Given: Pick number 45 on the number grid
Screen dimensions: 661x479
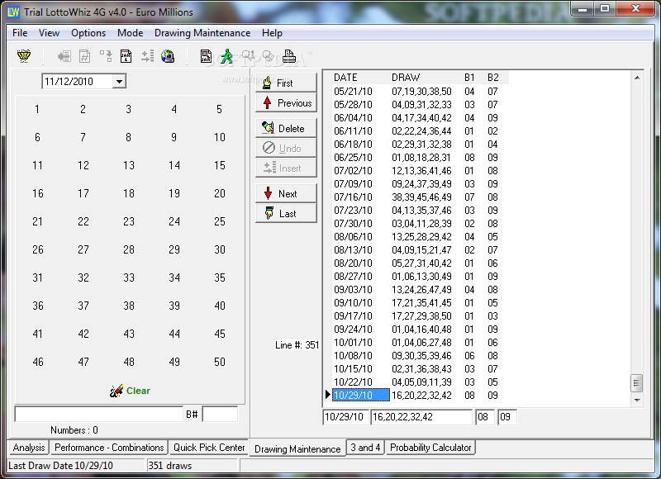Looking at the screenshot, I should [220, 334].
